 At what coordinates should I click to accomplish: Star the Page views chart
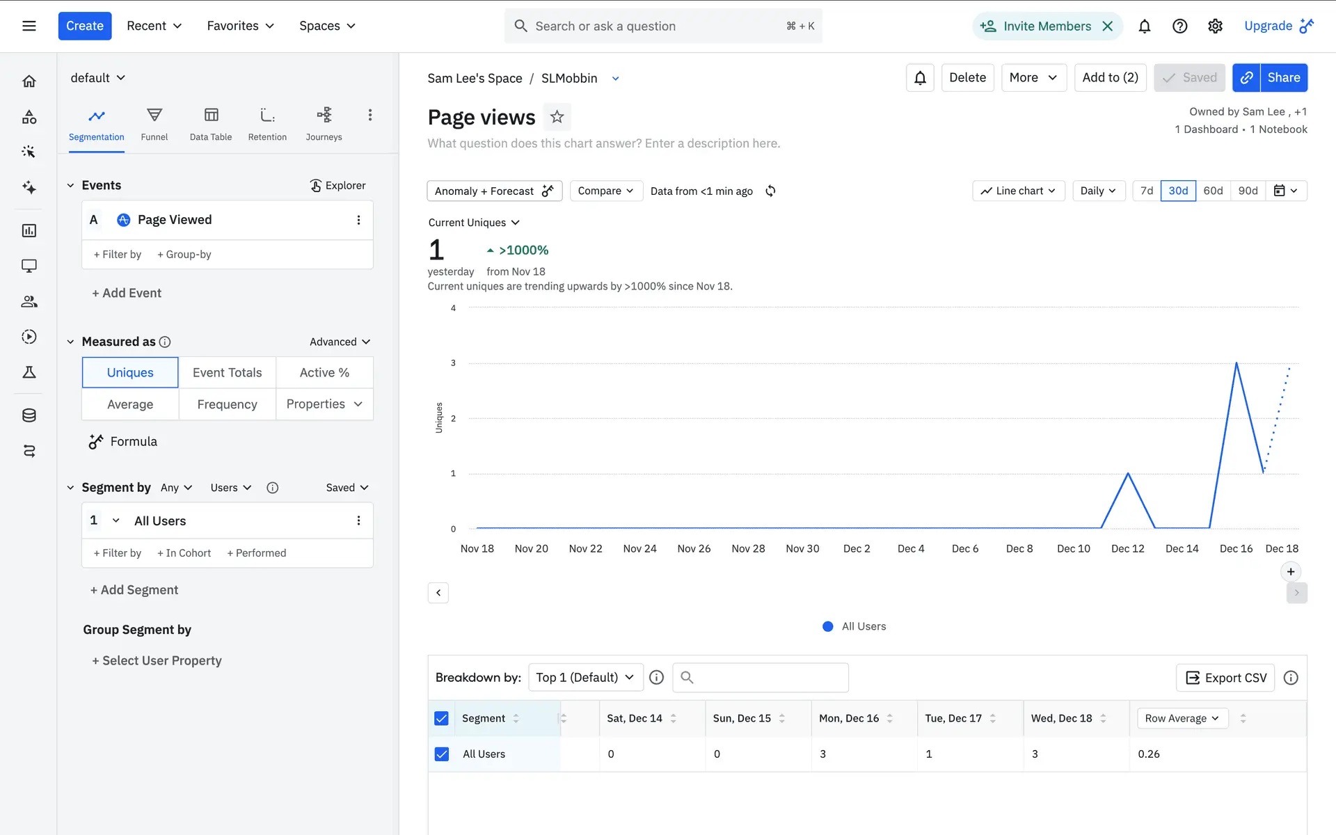coord(557,117)
